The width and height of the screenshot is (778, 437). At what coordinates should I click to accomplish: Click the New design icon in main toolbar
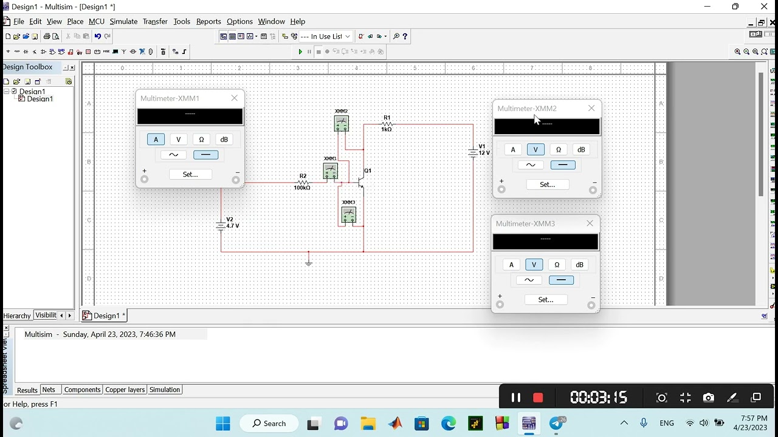click(8, 36)
